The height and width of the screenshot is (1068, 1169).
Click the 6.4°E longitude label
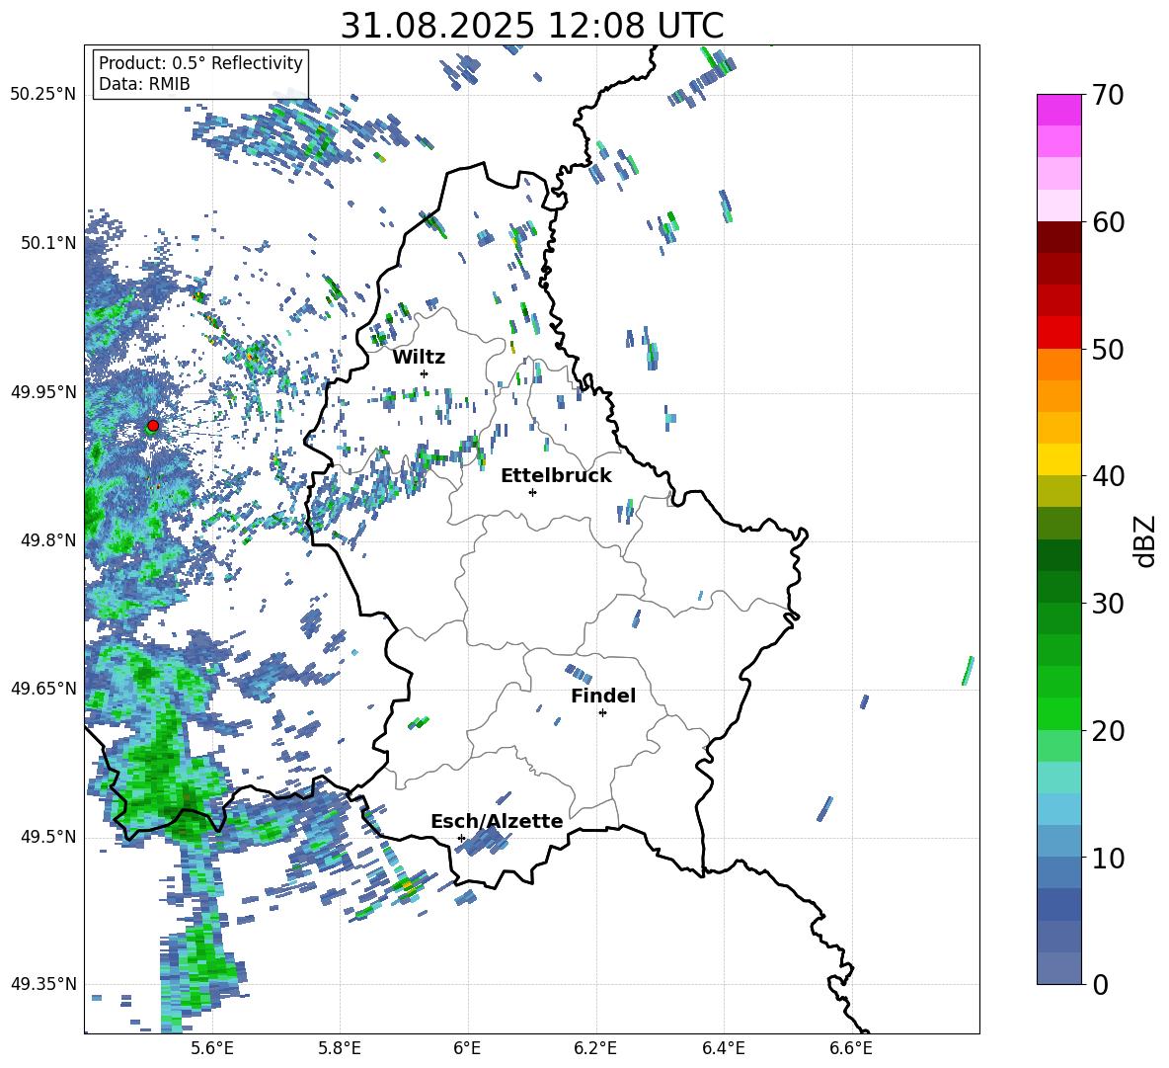[x=723, y=1049]
